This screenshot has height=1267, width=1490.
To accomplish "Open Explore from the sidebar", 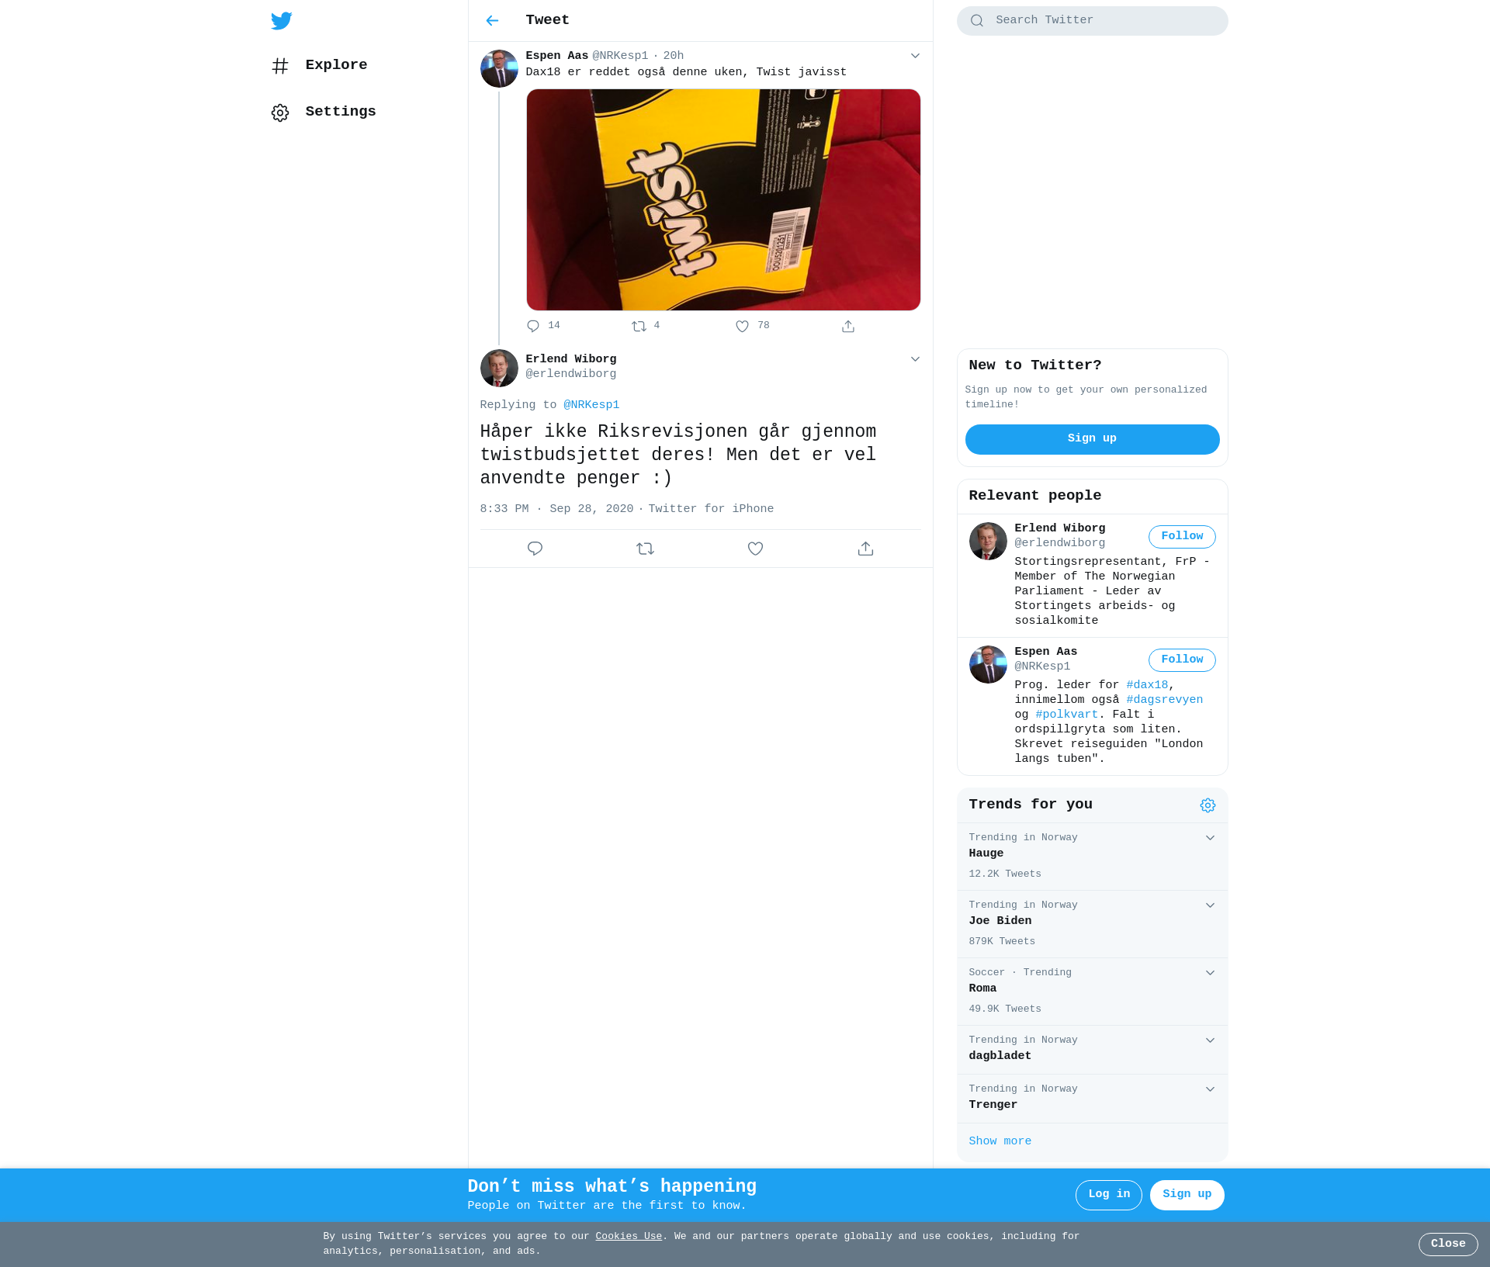I will pyautogui.click(x=320, y=66).
